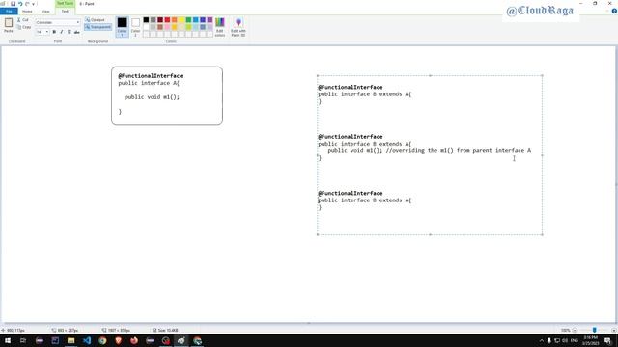The image size is (618, 347).
Task: Click the Text Tools contextual tab header
Action: (x=65, y=3)
